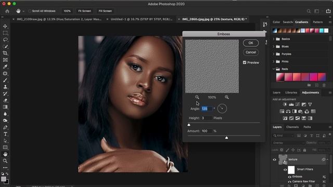Select the Rectangle shape tool
Screen dimensions: 333x187
[5, 148]
